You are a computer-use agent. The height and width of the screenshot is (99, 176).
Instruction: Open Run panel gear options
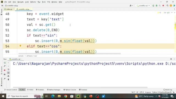(171, 59)
